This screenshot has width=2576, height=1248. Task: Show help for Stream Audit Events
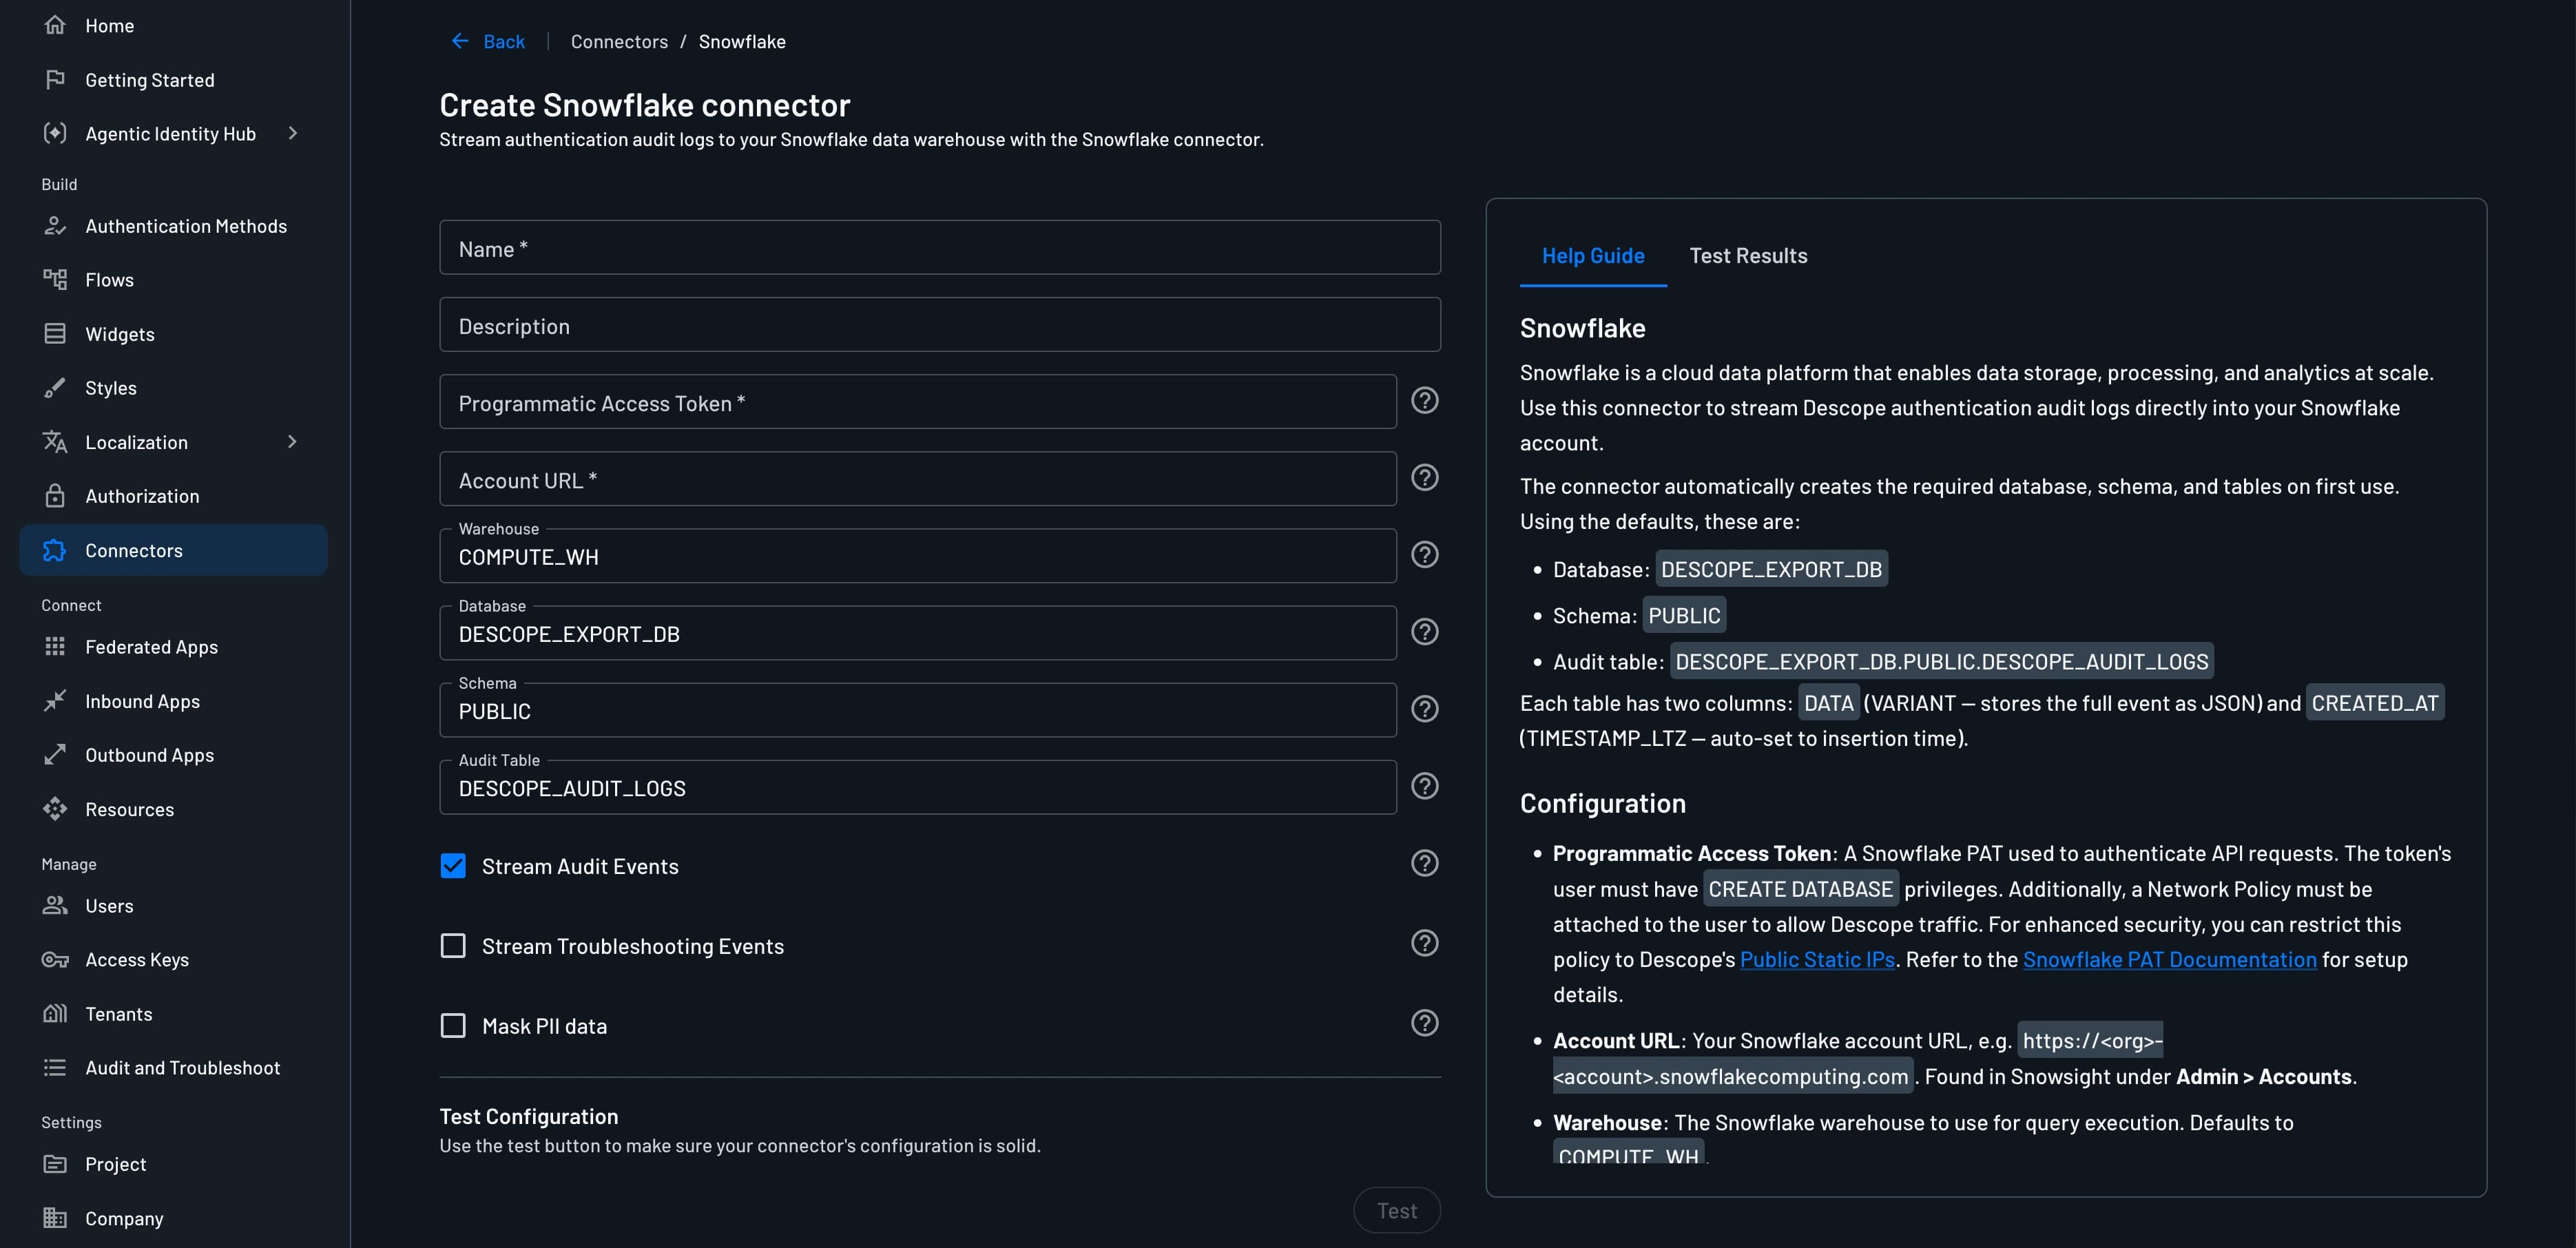click(1424, 863)
